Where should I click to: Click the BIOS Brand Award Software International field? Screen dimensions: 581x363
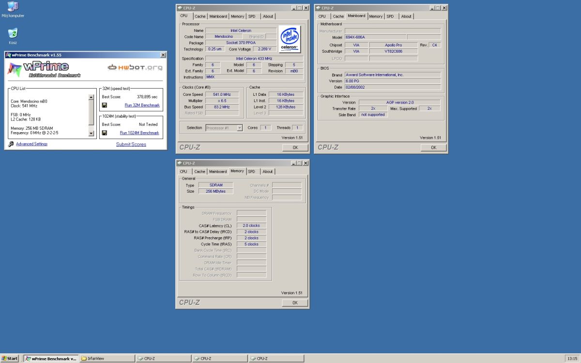tap(392, 75)
